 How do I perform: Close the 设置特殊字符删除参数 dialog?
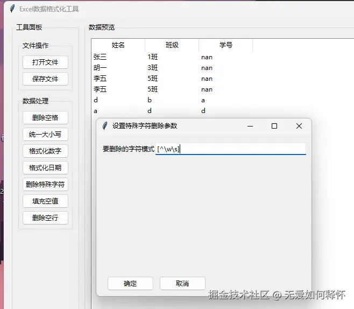[299, 126]
